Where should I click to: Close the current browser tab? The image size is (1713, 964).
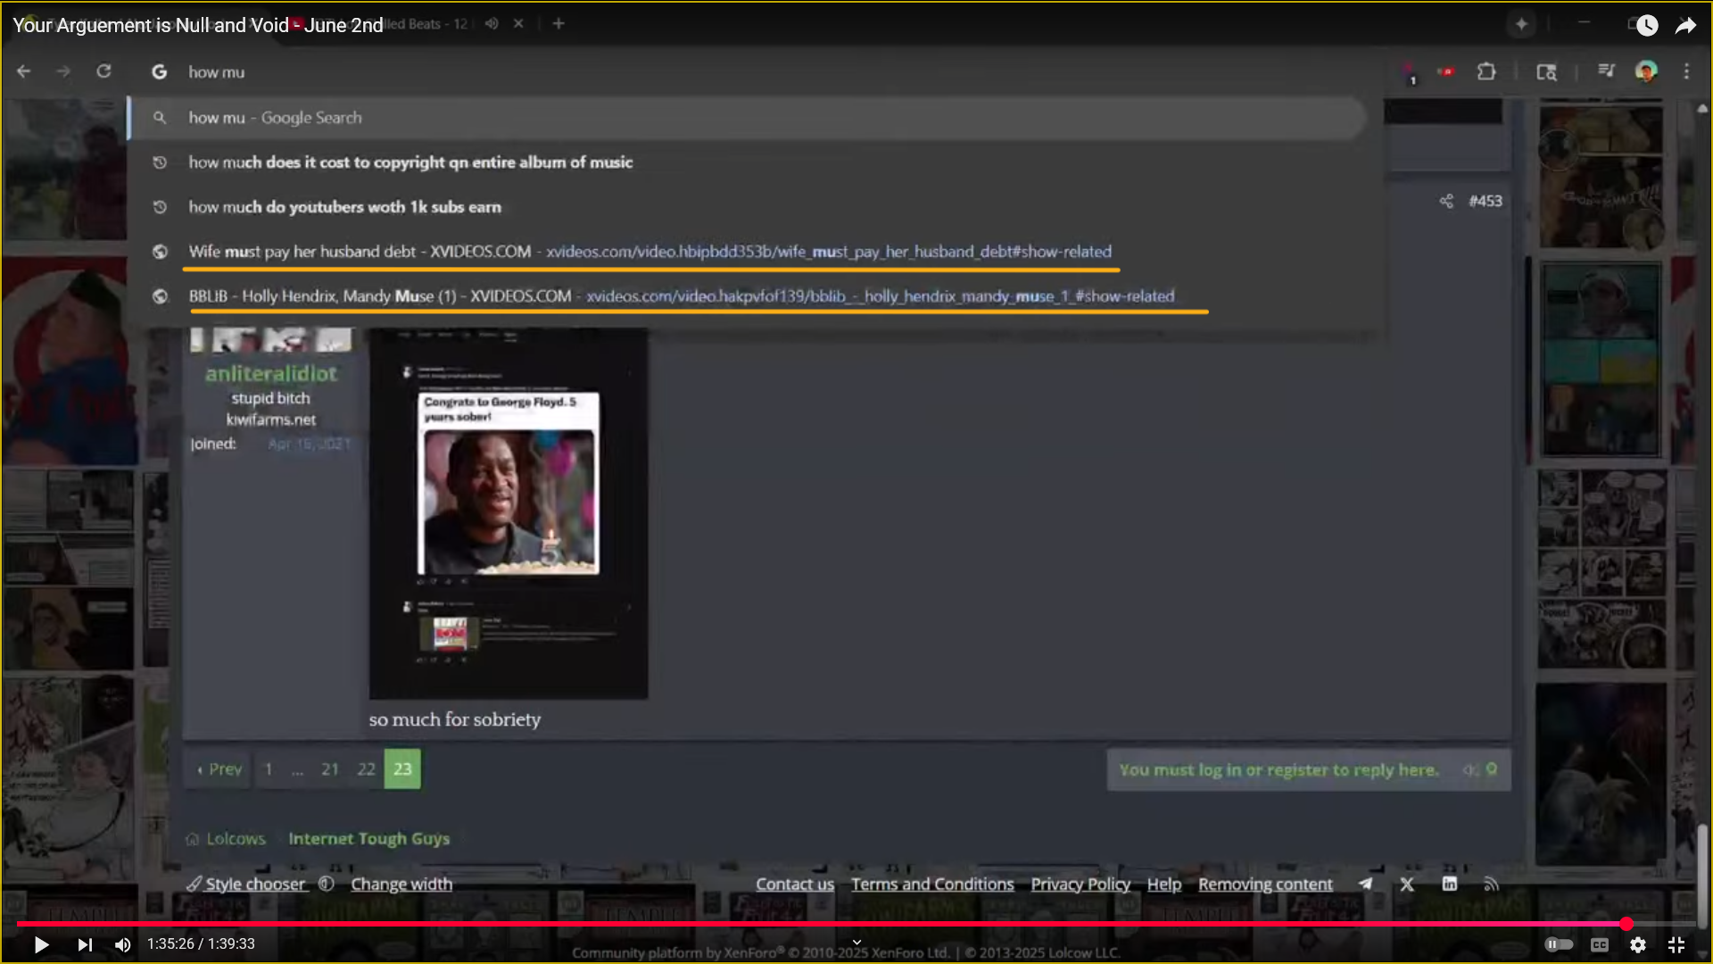tap(518, 23)
